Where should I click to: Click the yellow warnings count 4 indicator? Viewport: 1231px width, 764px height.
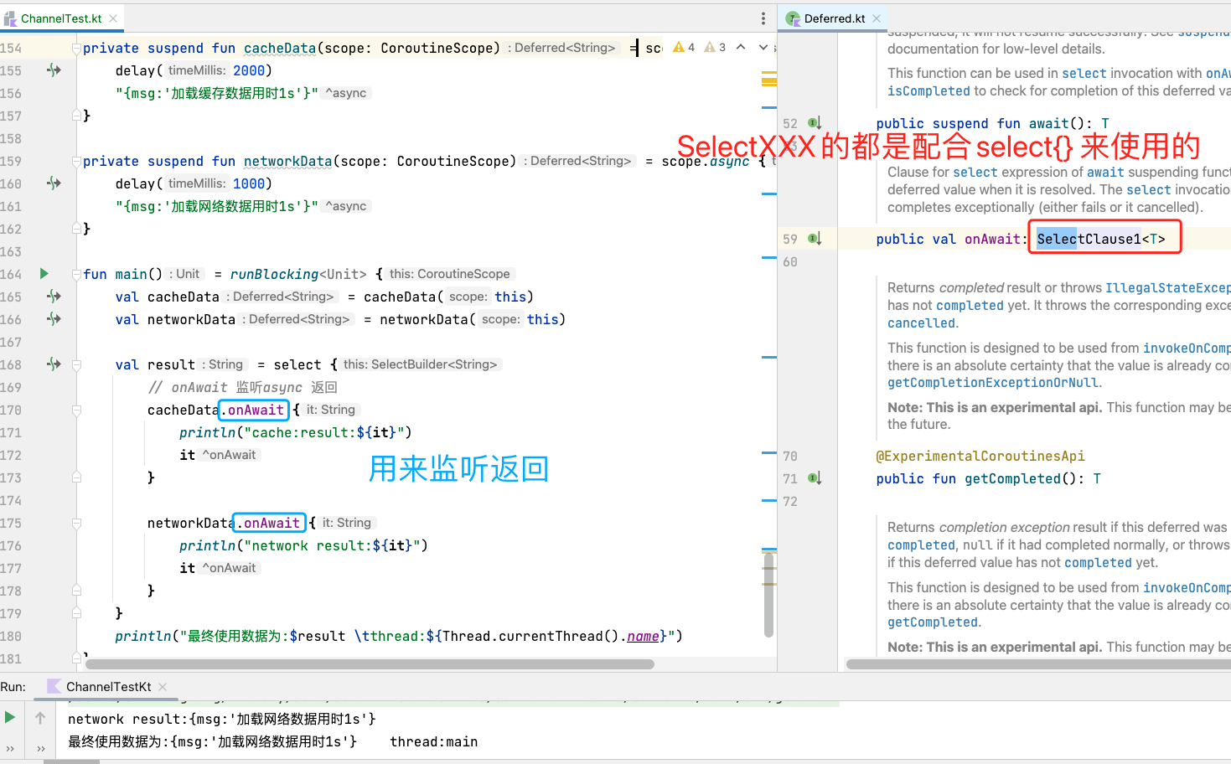[x=684, y=47]
